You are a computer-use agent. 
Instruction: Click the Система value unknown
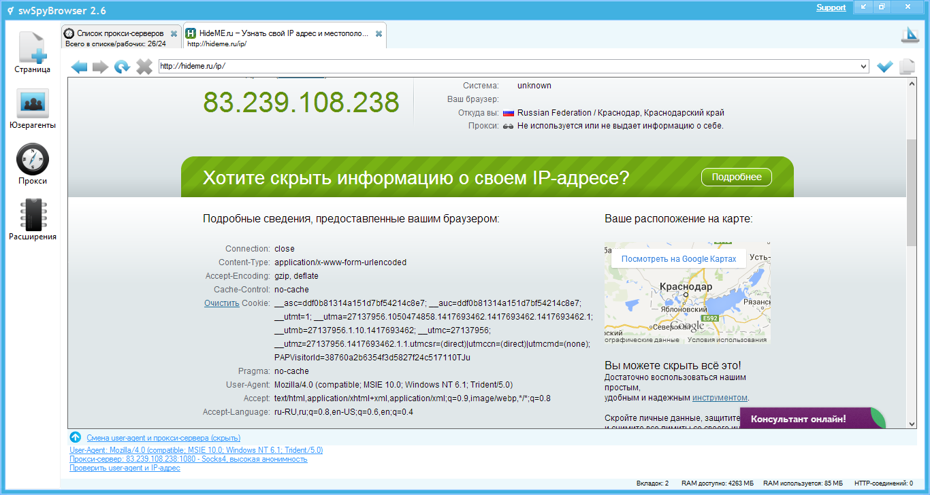534,86
